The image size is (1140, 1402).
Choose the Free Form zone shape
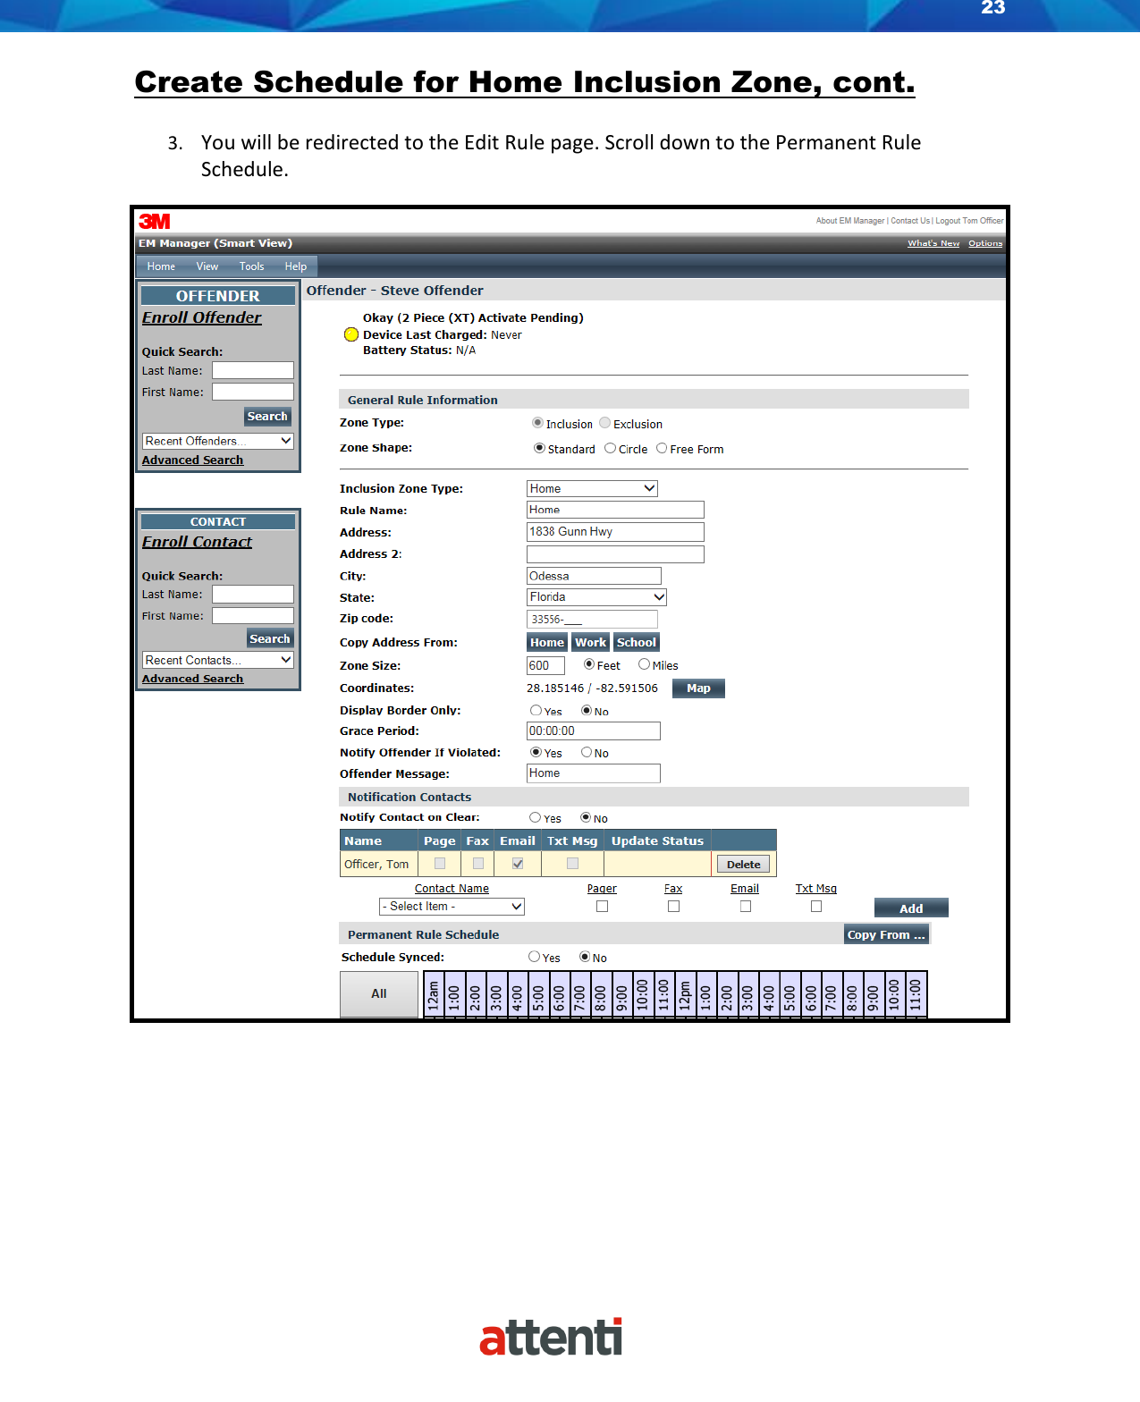click(x=662, y=448)
